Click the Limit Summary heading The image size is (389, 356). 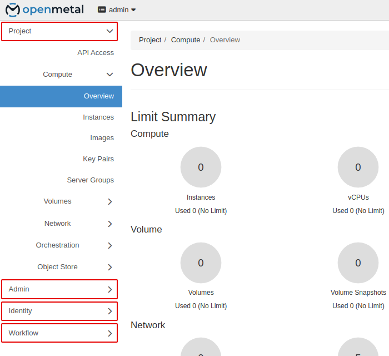coord(173,117)
